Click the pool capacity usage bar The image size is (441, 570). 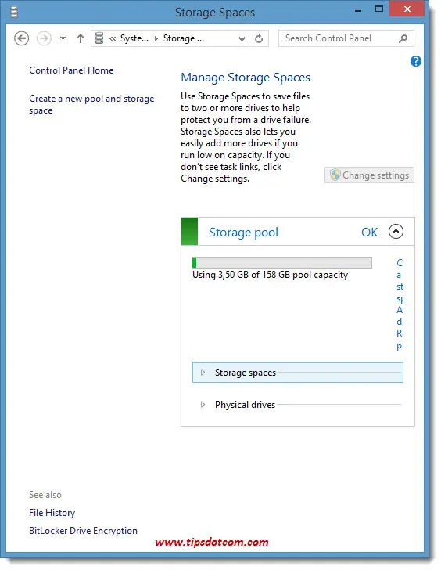[282, 262]
